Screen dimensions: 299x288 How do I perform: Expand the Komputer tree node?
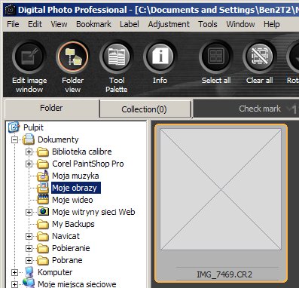(14, 272)
